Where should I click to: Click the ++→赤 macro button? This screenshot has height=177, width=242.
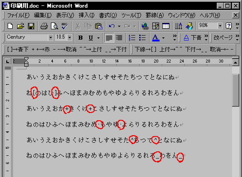click(41, 50)
